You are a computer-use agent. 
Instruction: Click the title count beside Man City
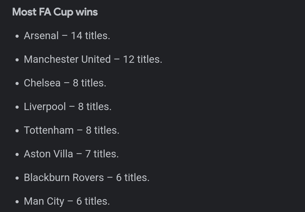(93, 201)
